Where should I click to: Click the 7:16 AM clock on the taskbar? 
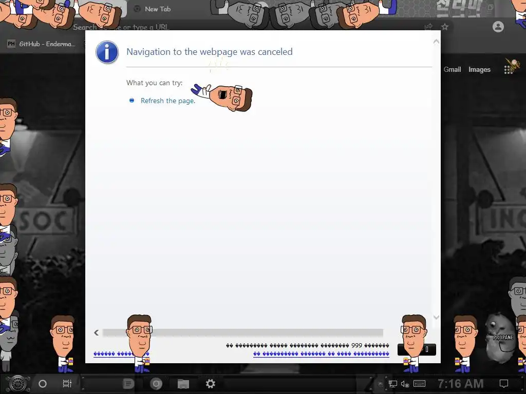coord(461,384)
